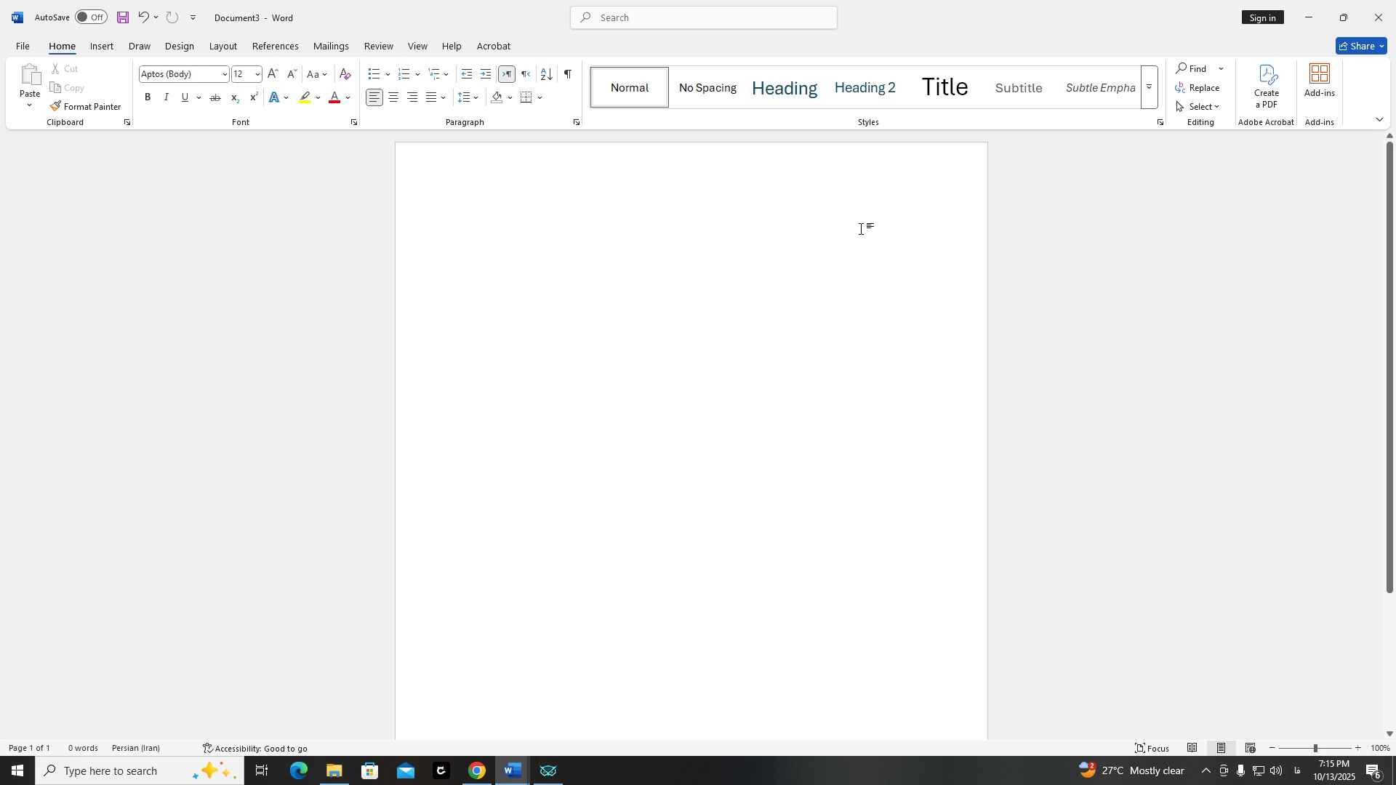
Task: Center align the paragraph text
Action: click(393, 97)
